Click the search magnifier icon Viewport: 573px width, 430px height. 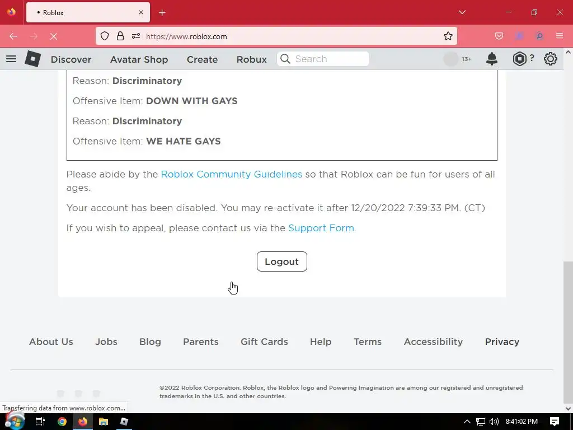tap(285, 59)
